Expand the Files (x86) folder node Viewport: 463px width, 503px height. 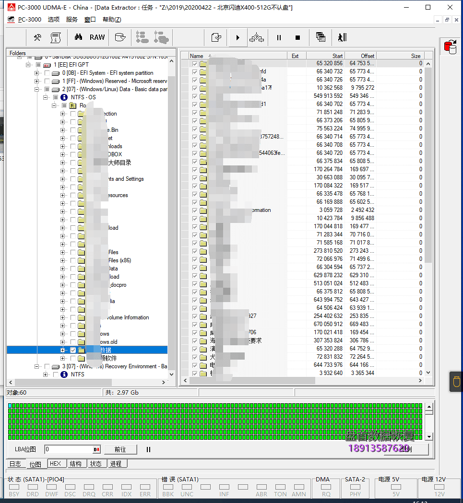point(62,260)
